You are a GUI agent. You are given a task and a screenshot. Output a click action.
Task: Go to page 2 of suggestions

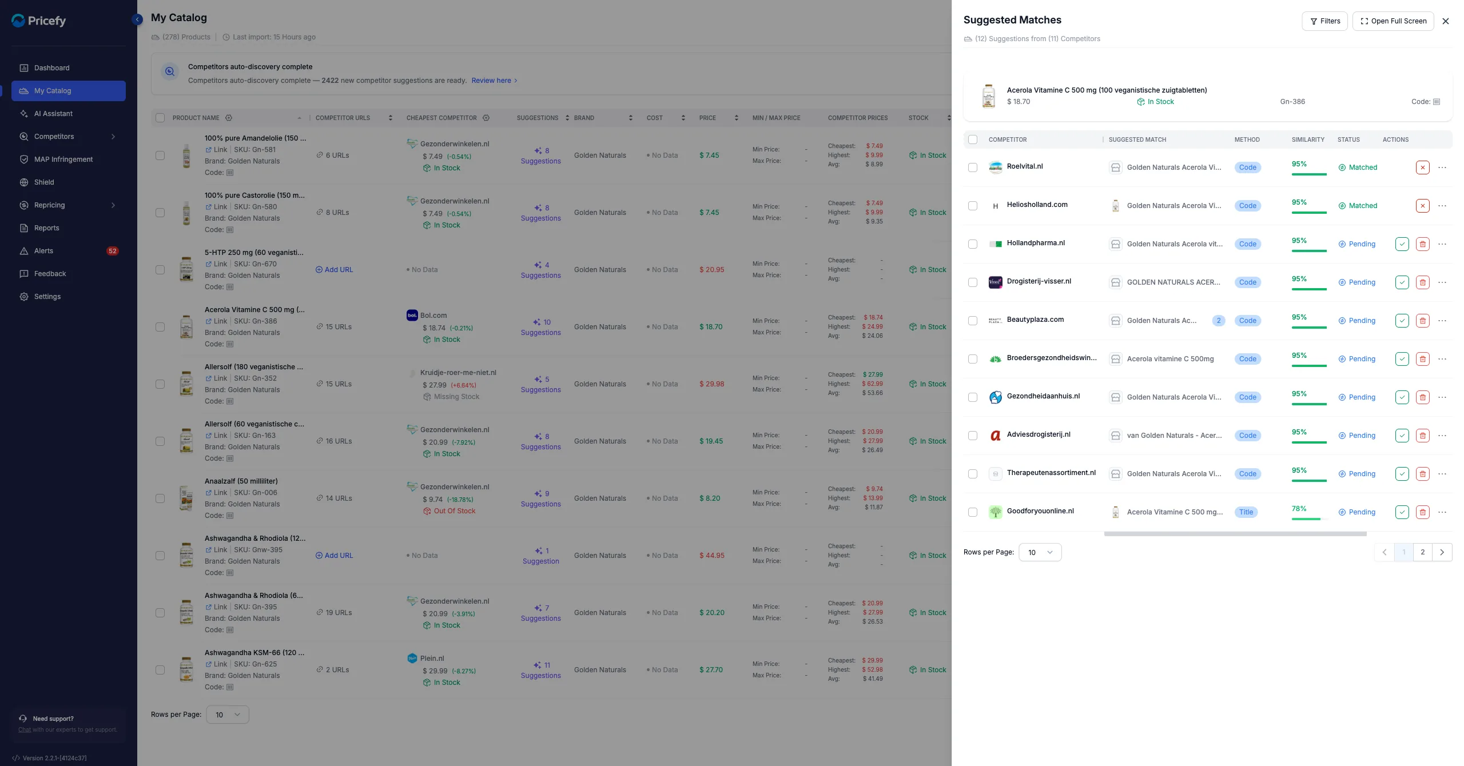tap(1423, 552)
